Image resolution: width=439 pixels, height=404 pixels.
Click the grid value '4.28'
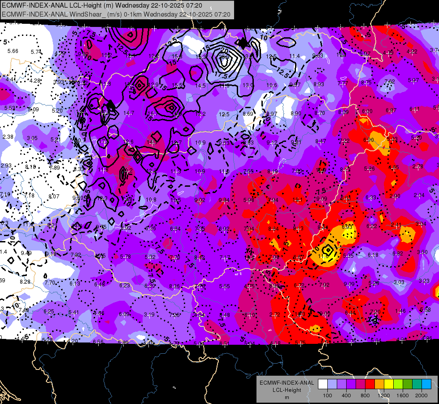click(35, 81)
